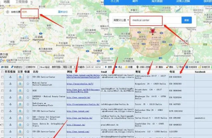Open street view icon for Radiologie am Rosa-Luxemburg-Platz
The height and width of the screenshot is (138, 212).
pyautogui.click(x=20, y=104)
